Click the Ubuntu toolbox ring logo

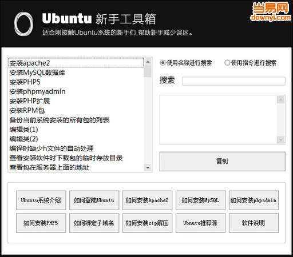(x=23, y=24)
